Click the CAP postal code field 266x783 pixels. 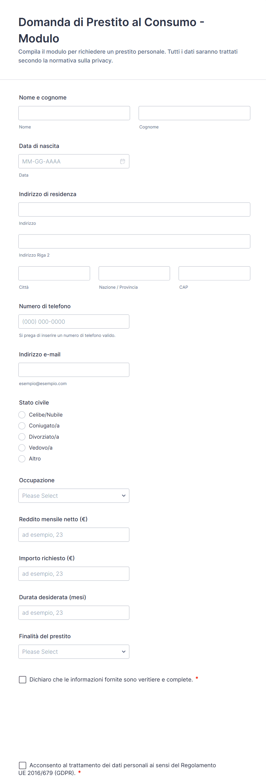[x=214, y=273]
